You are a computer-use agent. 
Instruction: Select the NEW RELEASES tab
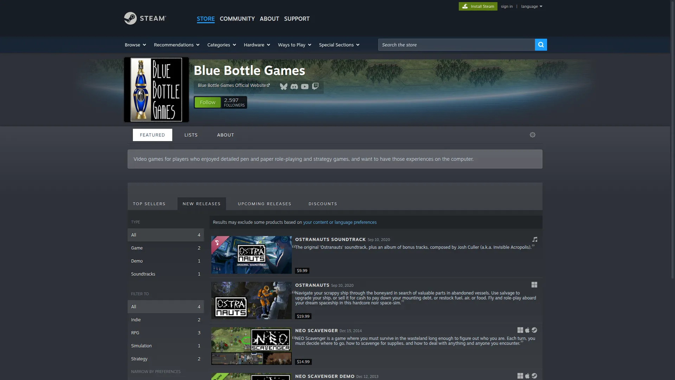click(201, 204)
